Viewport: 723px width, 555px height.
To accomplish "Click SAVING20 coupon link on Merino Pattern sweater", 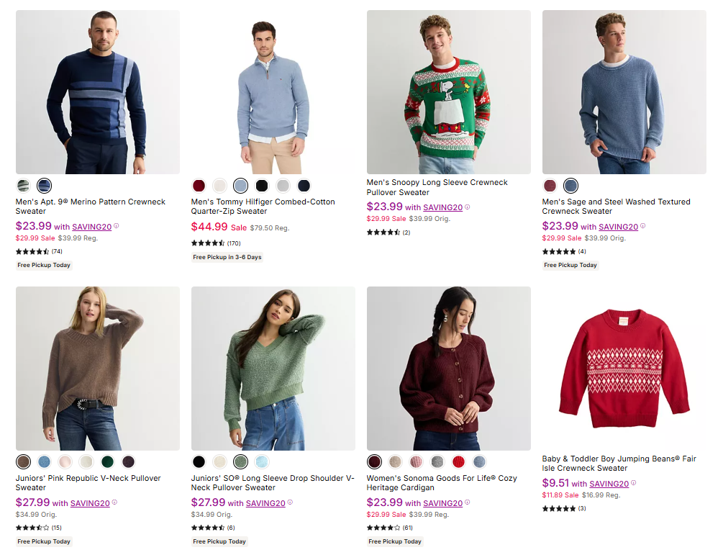I will (x=91, y=227).
